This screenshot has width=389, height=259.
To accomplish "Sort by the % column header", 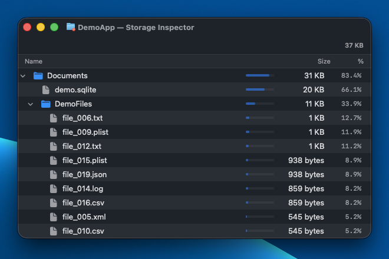I will pyautogui.click(x=361, y=61).
